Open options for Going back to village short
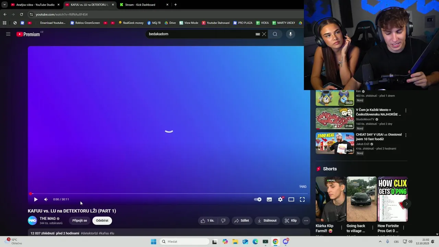The image size is (439, 247). coord(372,227)
